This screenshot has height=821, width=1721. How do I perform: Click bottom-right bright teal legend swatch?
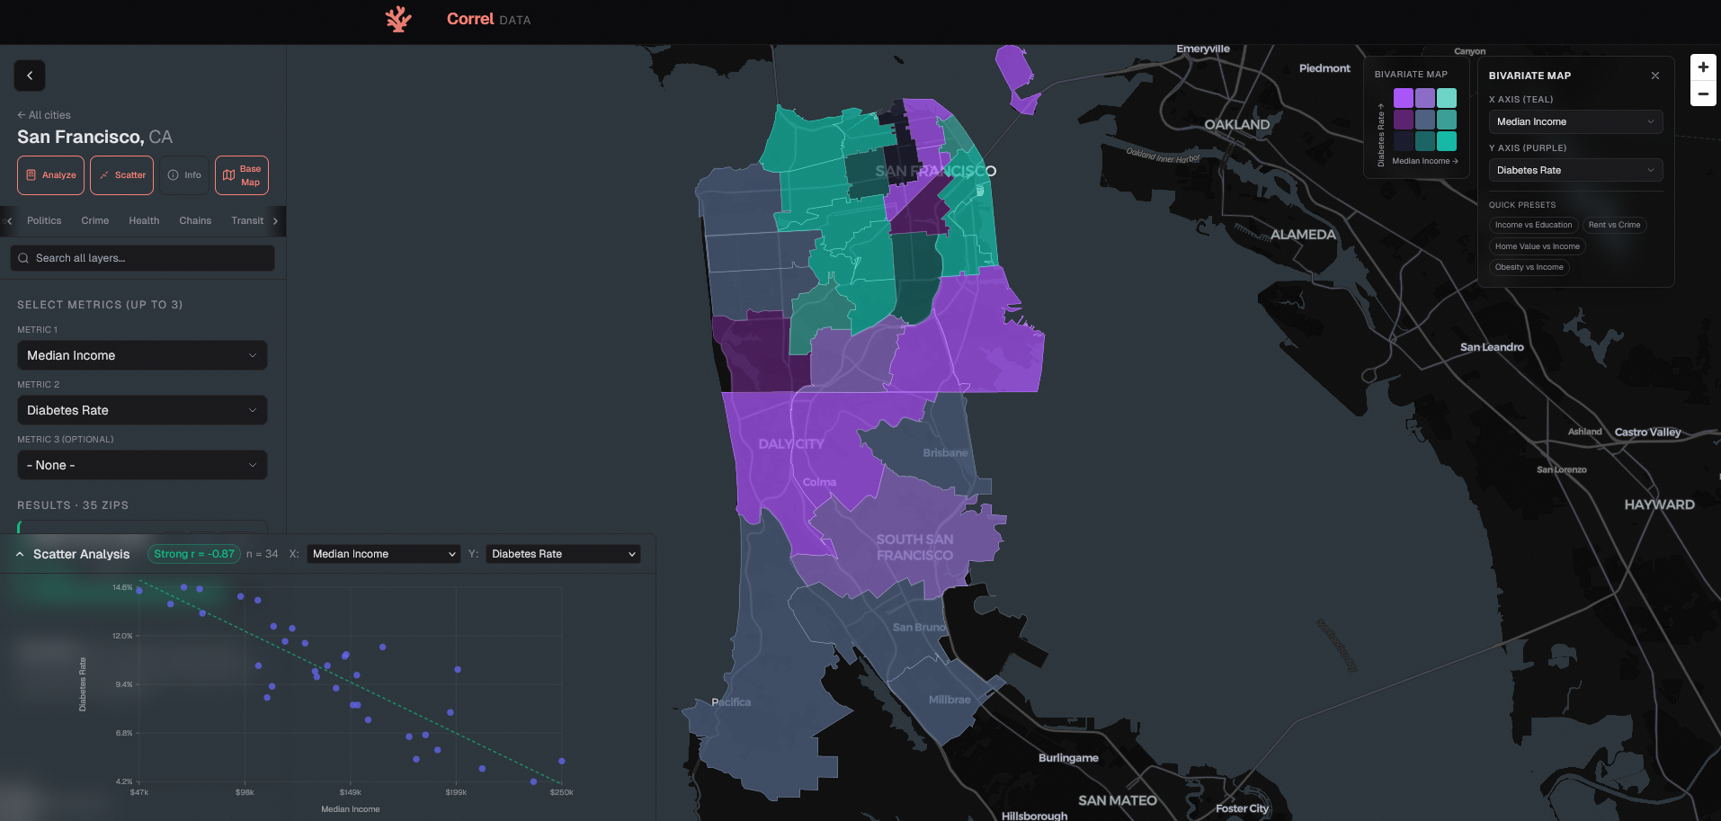pos(1446,141)
